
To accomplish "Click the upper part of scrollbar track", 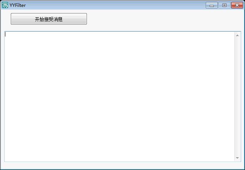I will [x=237, y=62].
